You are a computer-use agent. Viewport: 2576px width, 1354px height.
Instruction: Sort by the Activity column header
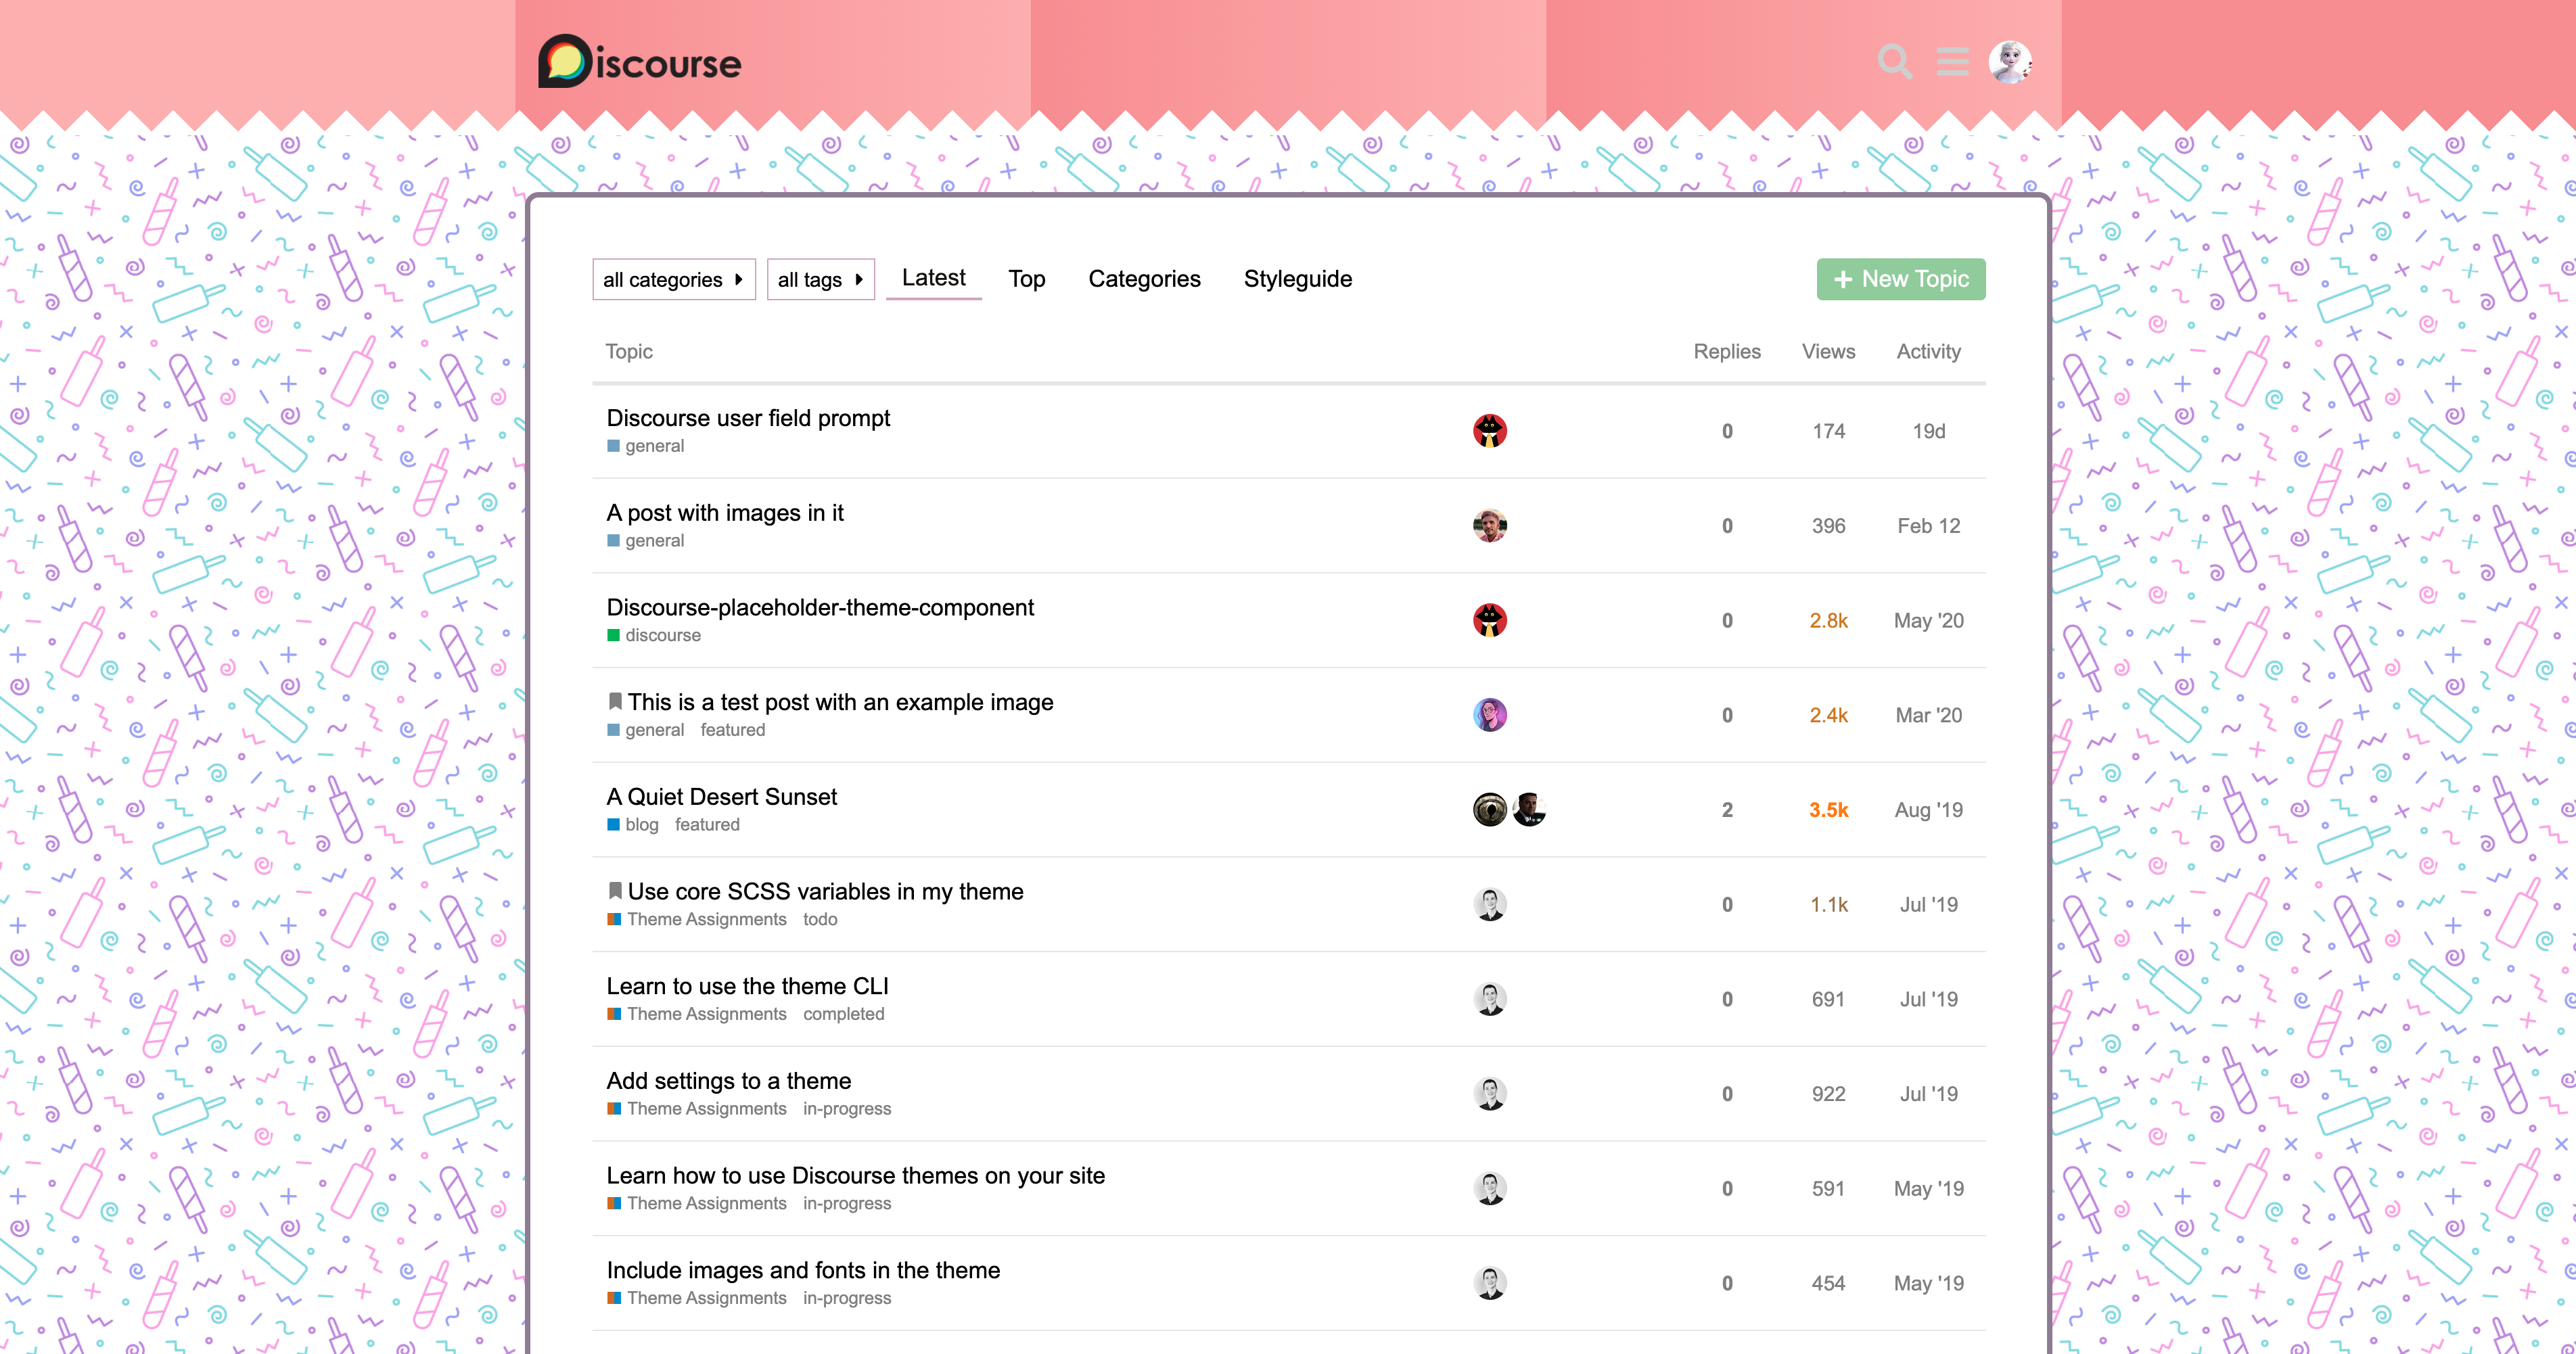[x=1928, y=352]
